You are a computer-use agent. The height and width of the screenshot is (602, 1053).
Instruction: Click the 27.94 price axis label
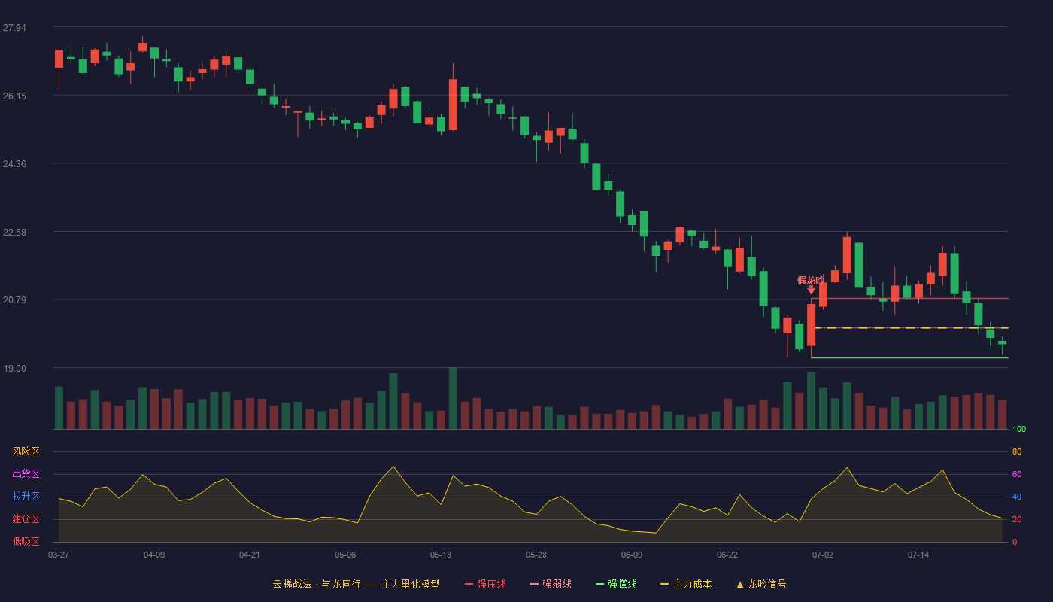pos(14,28)
